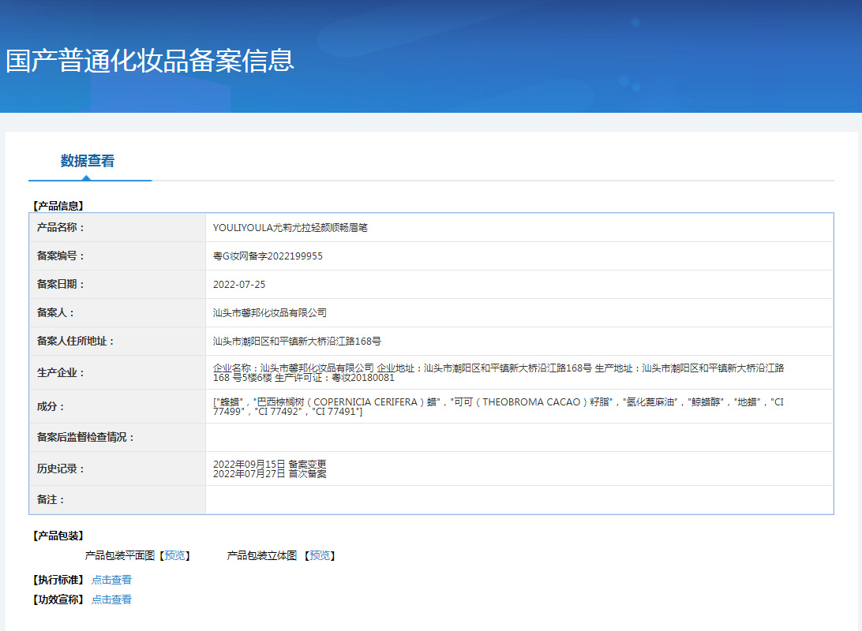The image size is (862, 631).
Task: Open the 数据查看 tab
Action: click(88, 161)
